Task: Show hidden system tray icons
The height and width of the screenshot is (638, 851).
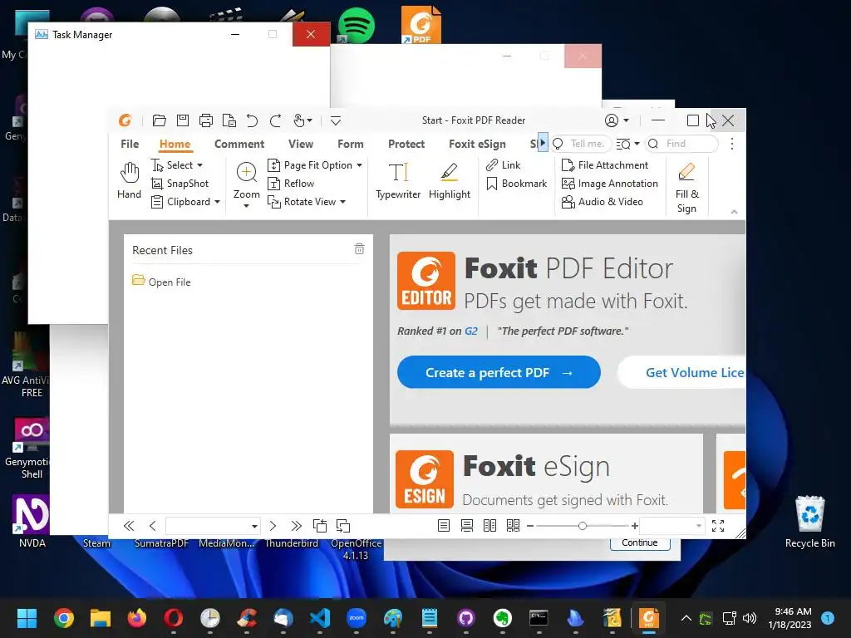Action: click(x=686, y=618)
